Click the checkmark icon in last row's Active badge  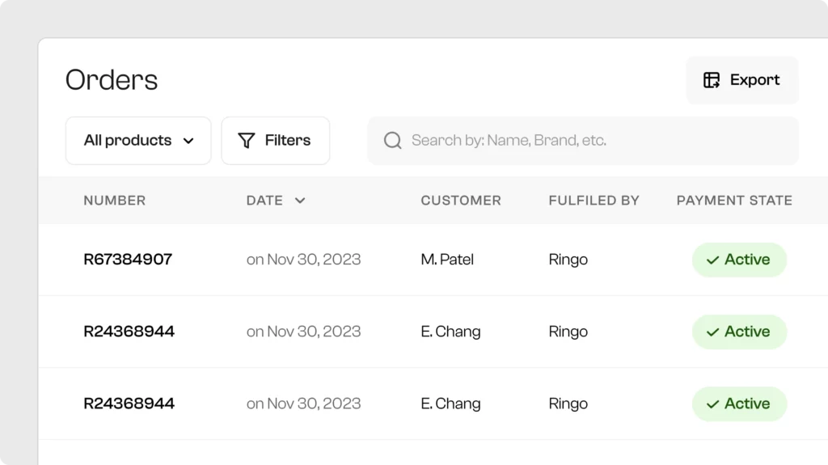(x=712, y=404)
